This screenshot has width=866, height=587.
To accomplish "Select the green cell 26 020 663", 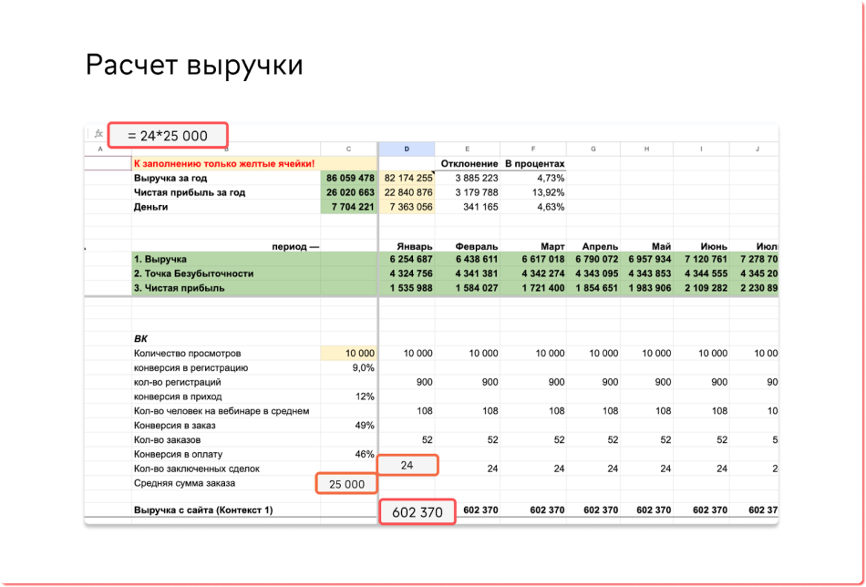I will click(348, 192).
